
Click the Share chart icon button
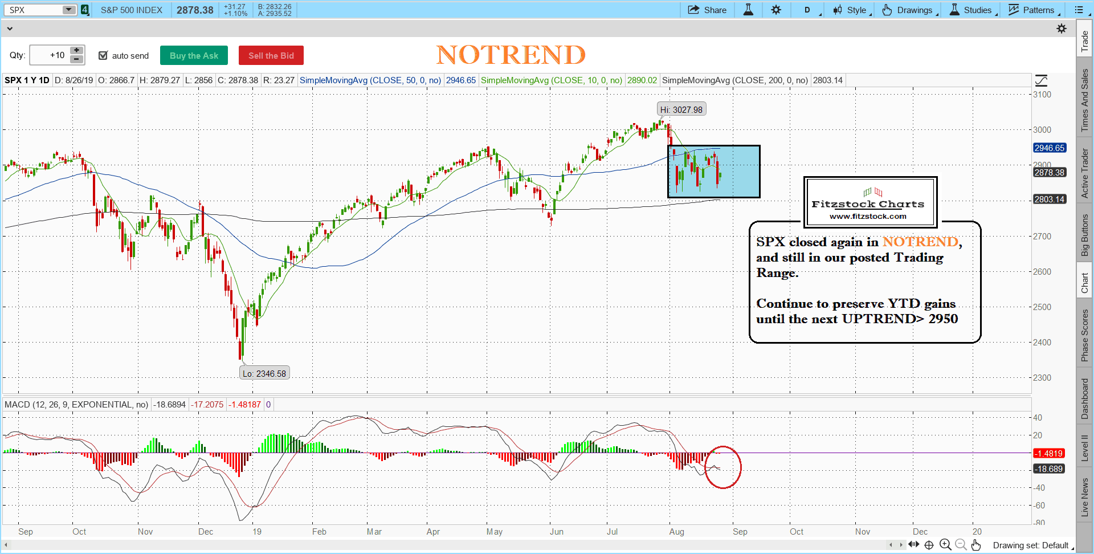pos(707,10)
